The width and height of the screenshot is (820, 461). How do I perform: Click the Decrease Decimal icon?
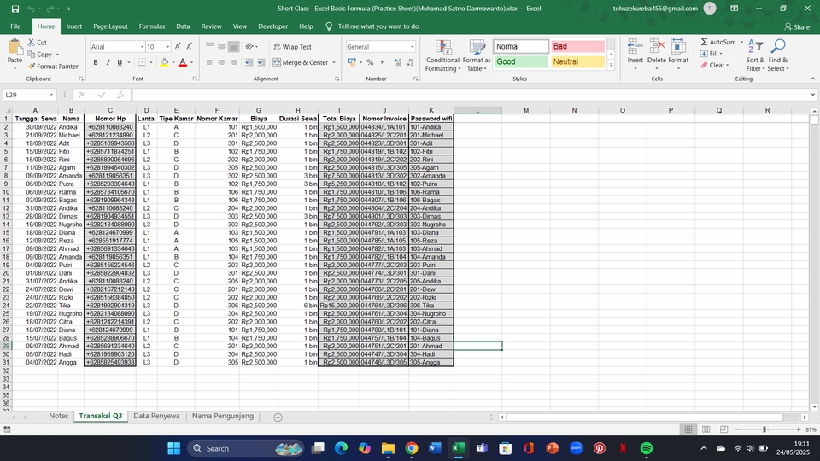410,62
